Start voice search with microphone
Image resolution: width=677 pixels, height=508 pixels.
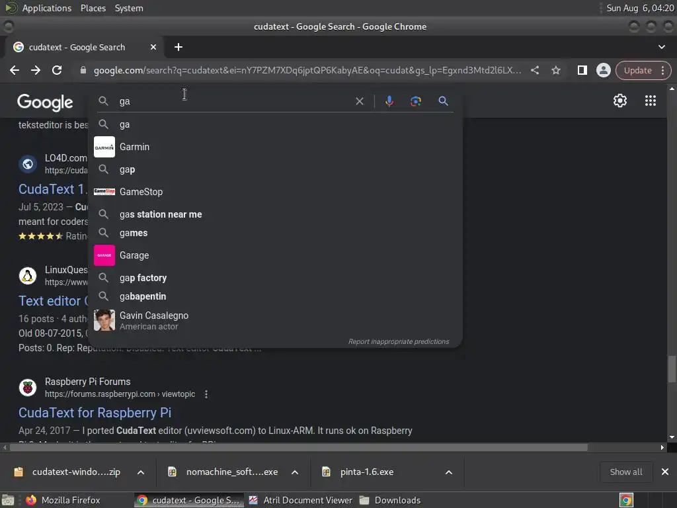pyautogui.click(x=389, y=101)
